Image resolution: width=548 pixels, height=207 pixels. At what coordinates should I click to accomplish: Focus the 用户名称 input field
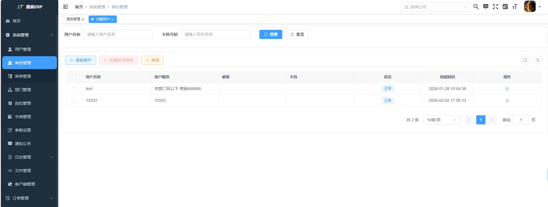pos(118,34)
